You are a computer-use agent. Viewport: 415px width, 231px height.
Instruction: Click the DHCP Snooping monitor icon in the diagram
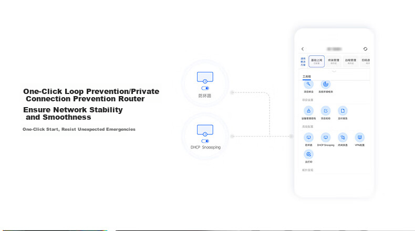click(x=205, y=130)
